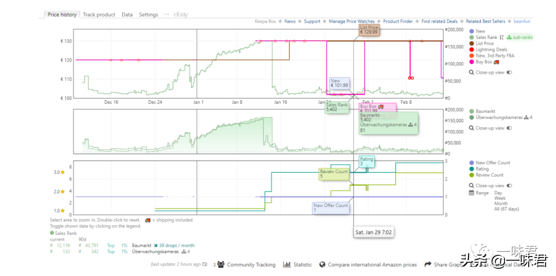Open the 39 drops / month link
Viewport: 556px width, 276px height.
pos(177,245)
